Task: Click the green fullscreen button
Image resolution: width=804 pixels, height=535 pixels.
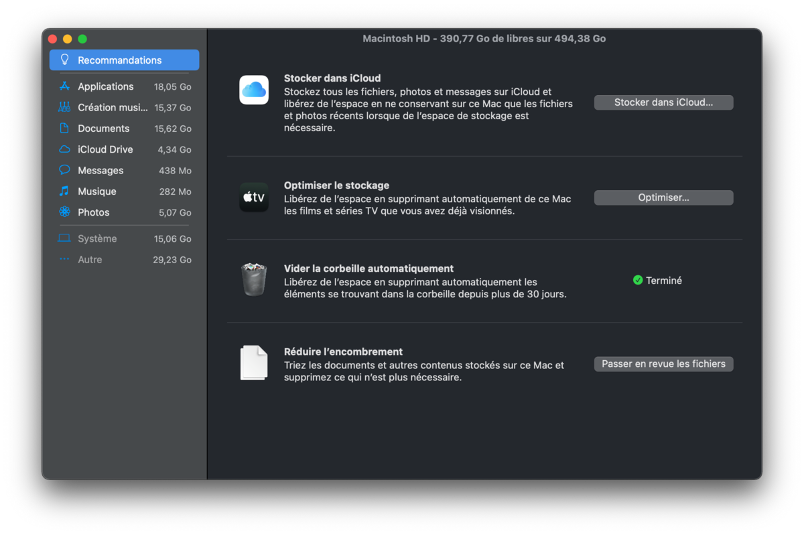Action: pyautogui.click(x=82, y=39)
